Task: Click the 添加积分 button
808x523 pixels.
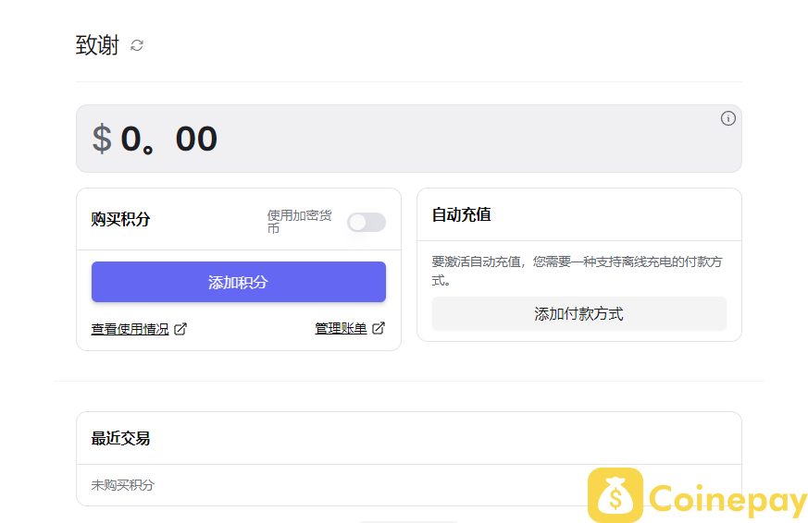Action: [239, 282]
